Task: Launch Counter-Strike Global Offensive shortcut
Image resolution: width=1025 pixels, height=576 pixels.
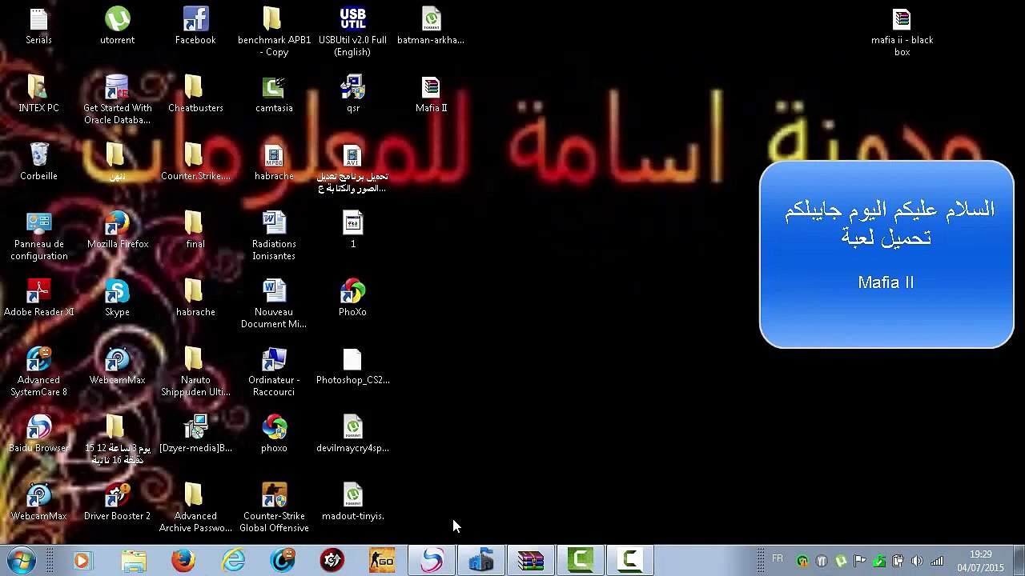Action: point(274,508)
